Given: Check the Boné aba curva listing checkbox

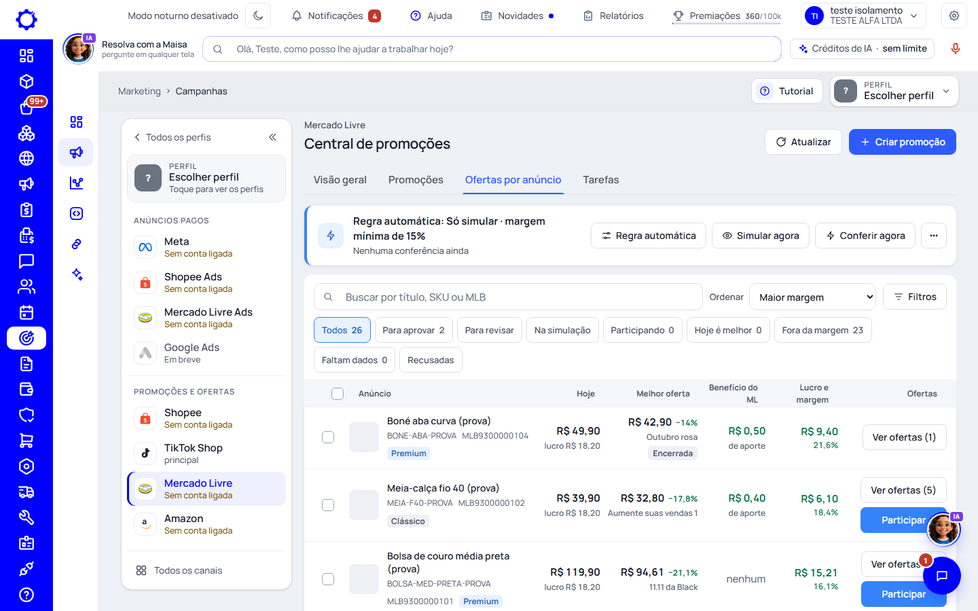Looking at the screenshot, I should [x=328, y=437].
